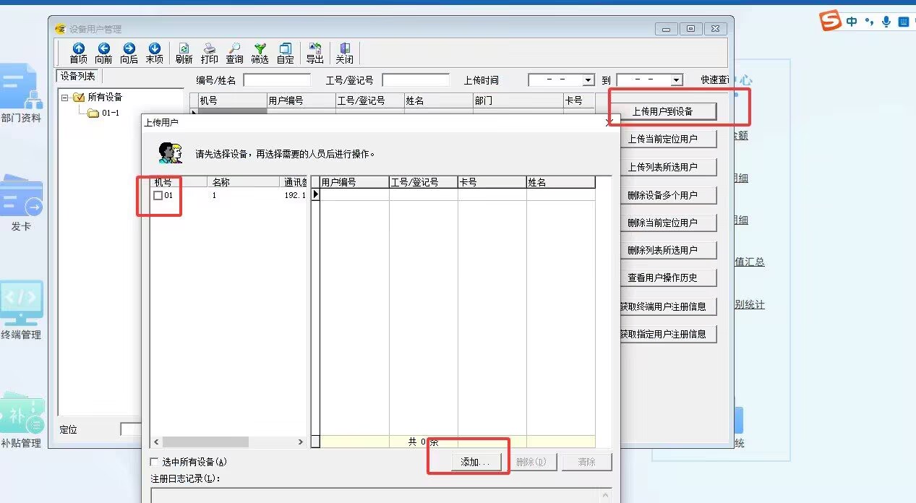This screenshot has height=503, width=916.
Task: Click the Sogou input method logo
Action: coord(831,21)
